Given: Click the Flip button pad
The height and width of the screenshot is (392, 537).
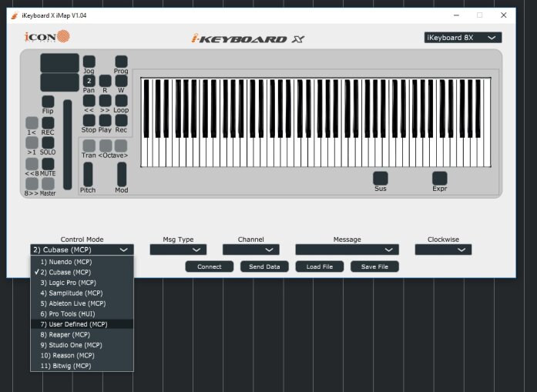Looking at the screenshot, I should pos(48,102).
